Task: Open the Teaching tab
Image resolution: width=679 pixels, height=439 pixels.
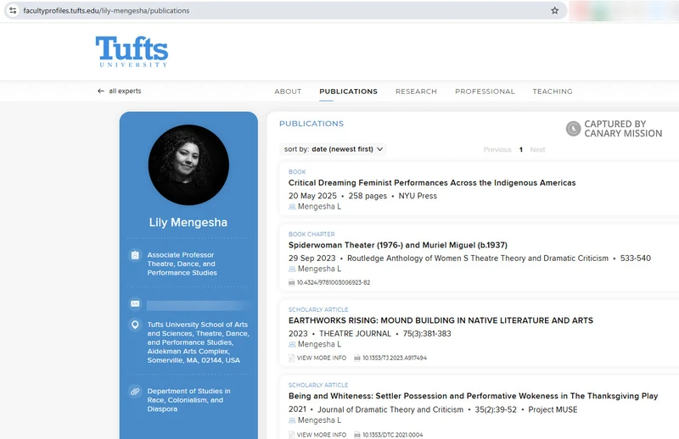Action: pyautogui.click(x=553, y=92)
